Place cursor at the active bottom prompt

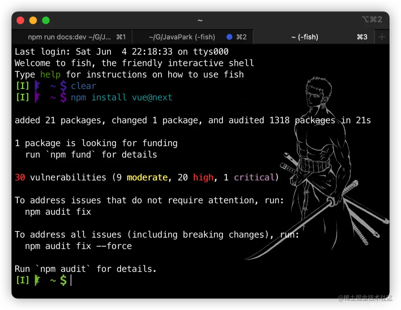coord(71,280)
